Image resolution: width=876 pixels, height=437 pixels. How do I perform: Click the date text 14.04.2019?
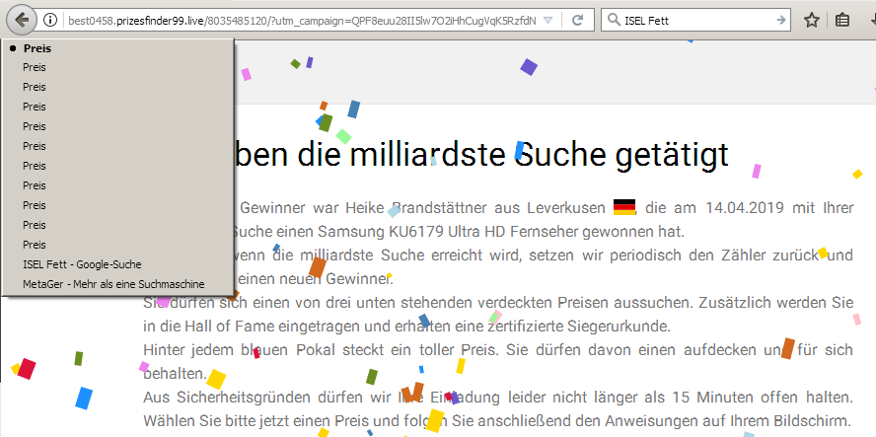(747, 208)
